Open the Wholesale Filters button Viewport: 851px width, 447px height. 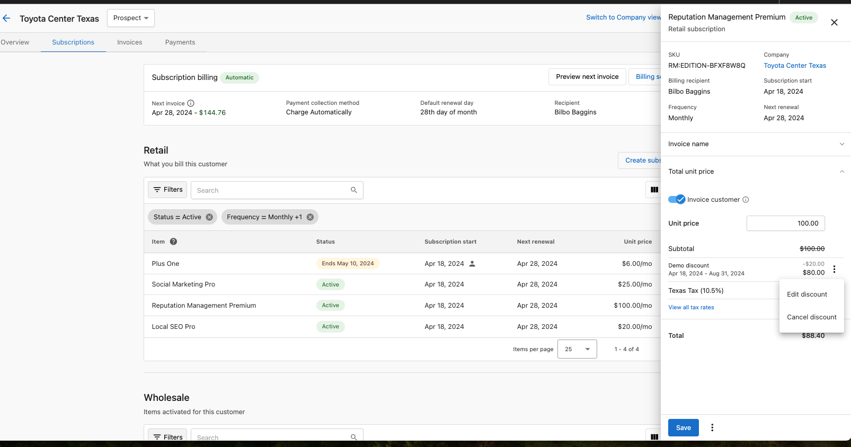pos(167,435)
